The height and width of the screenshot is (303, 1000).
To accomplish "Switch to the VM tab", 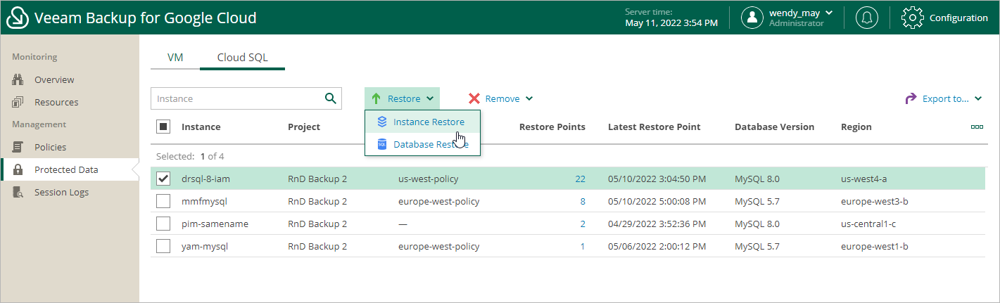I will (x=175, y=58).
